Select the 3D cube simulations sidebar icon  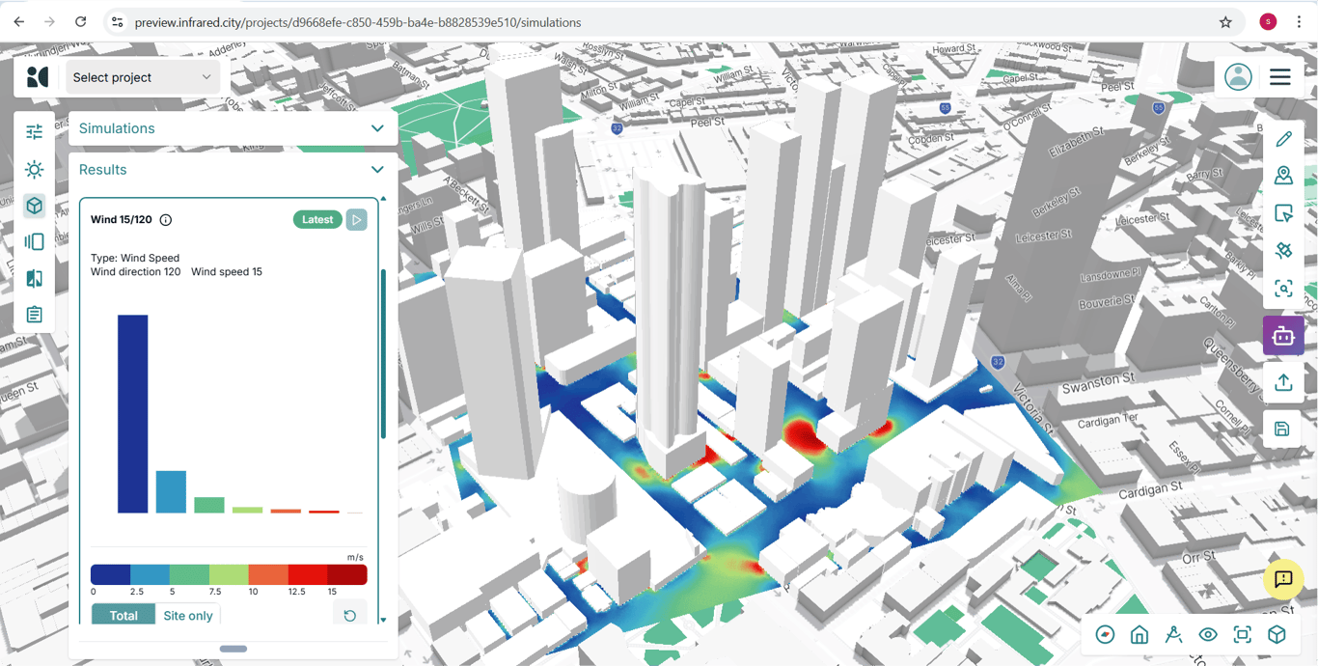[35, 206]
